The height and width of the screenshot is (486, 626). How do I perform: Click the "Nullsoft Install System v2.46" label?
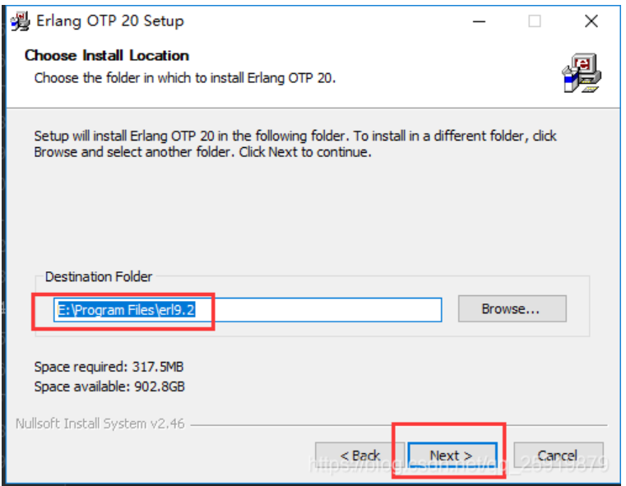click(100, 424)
